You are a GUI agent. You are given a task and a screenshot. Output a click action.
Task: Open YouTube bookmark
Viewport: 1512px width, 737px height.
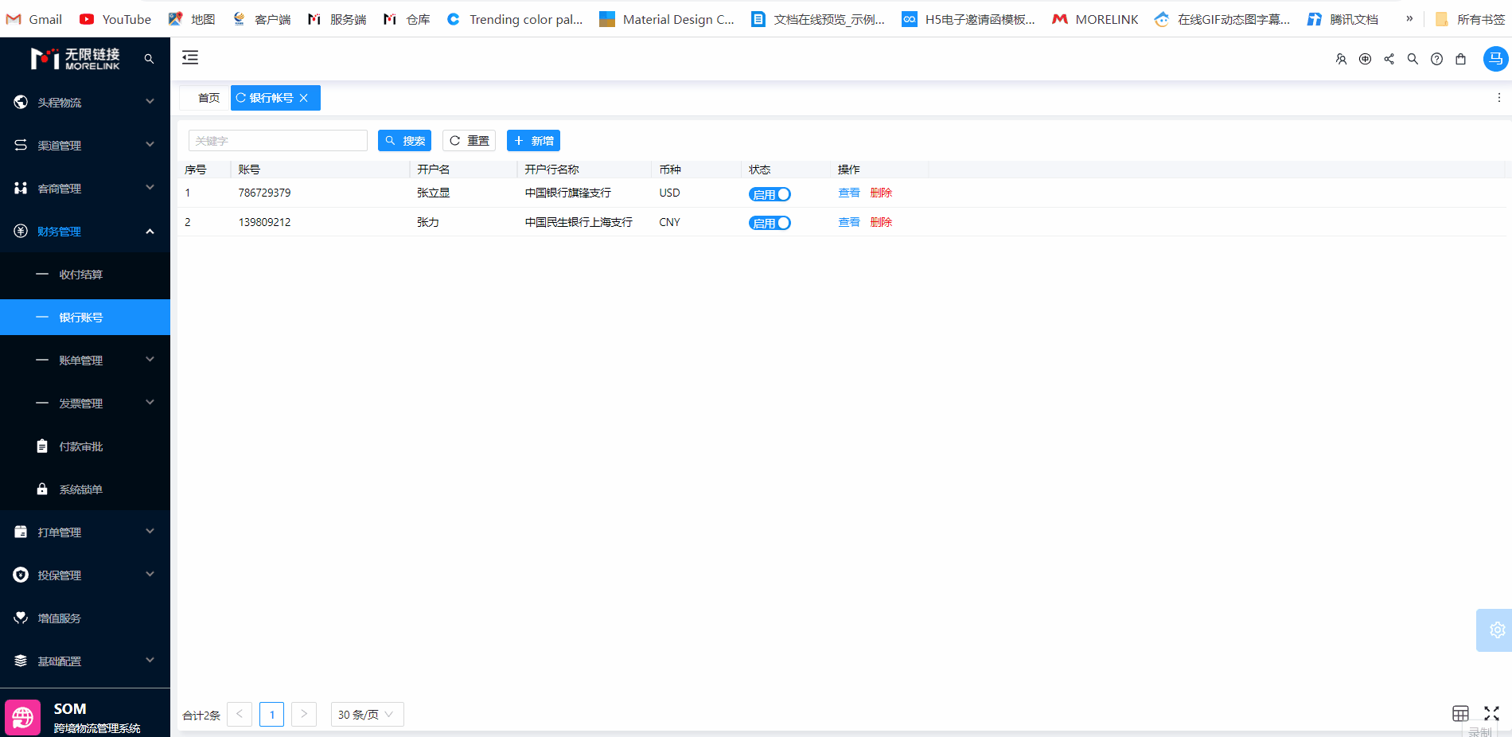(x=115, y=19)
